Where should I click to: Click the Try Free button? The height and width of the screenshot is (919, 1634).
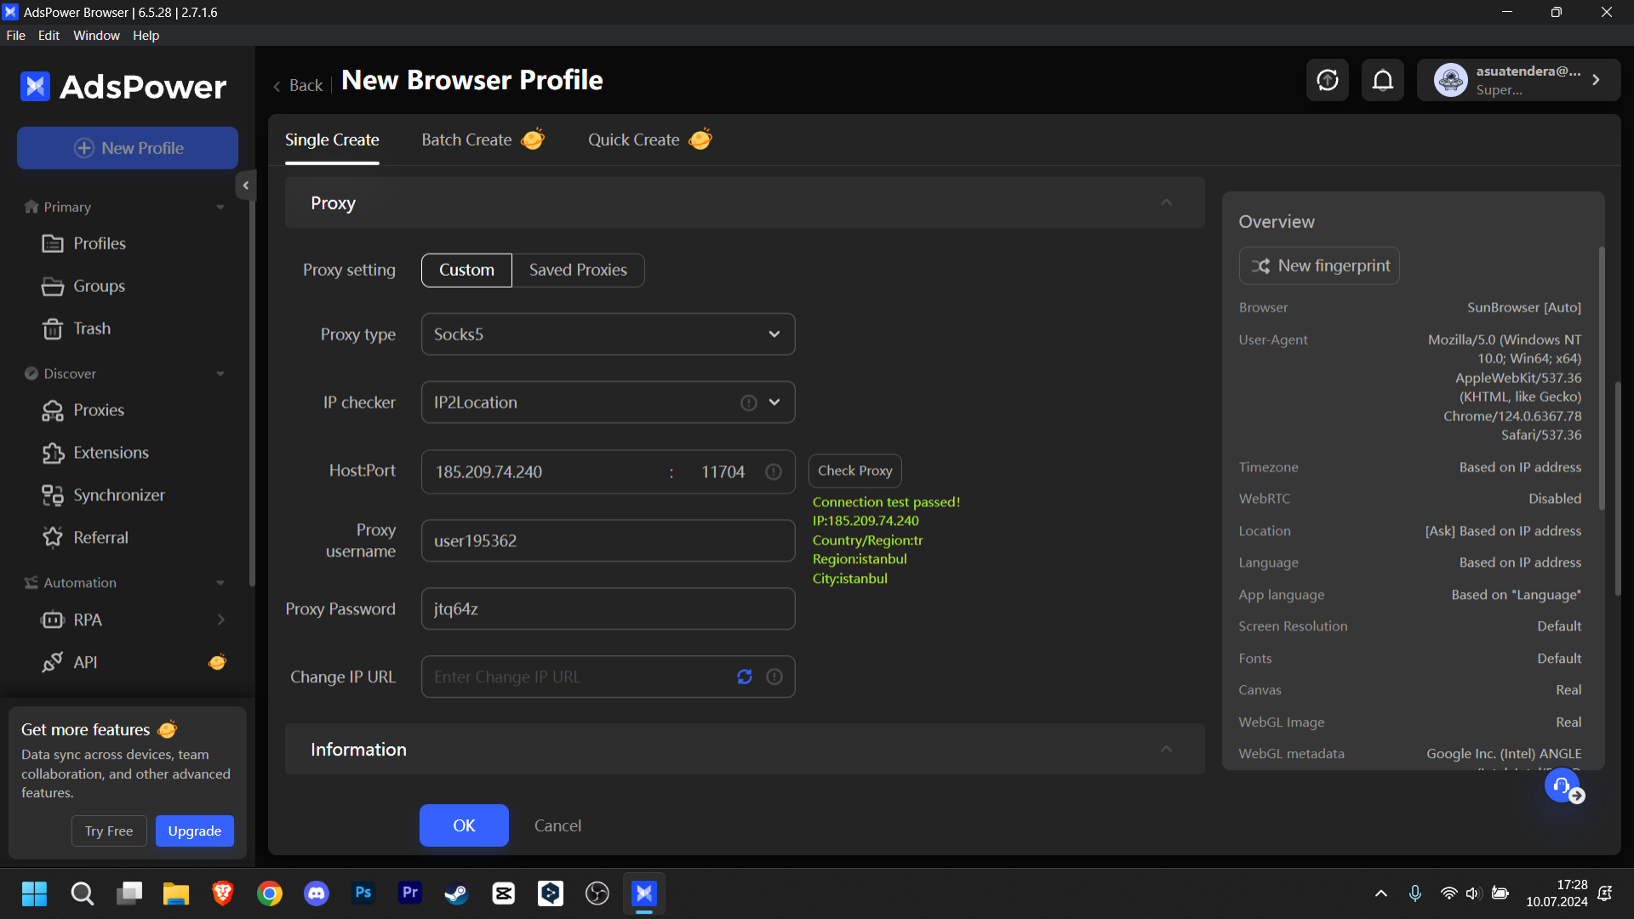point(109,831)
